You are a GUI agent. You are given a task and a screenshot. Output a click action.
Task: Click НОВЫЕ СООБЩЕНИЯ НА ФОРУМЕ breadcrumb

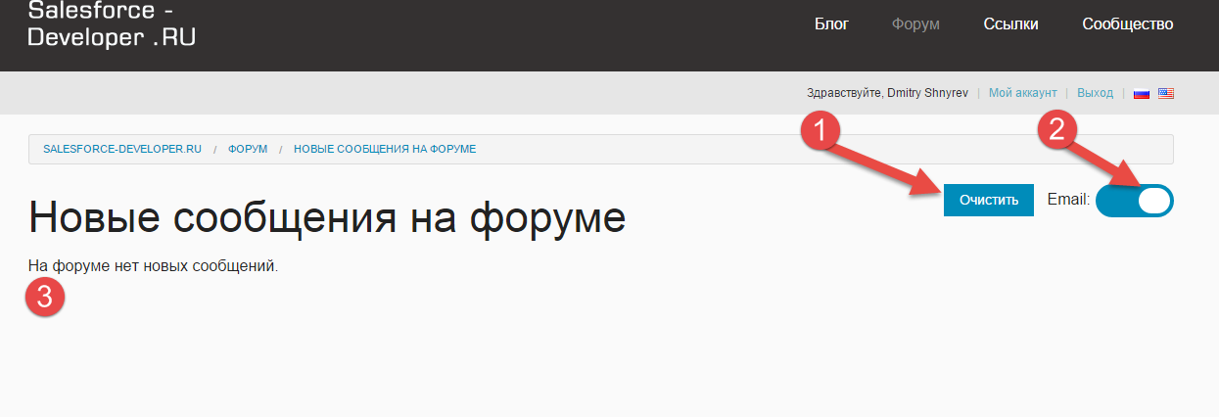pos(385,149)
